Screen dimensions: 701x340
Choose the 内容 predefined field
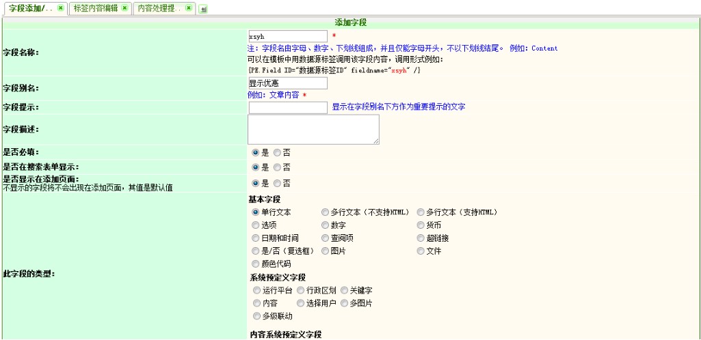[256, 303]
